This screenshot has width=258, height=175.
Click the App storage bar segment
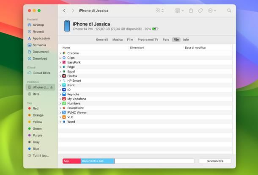71,161
